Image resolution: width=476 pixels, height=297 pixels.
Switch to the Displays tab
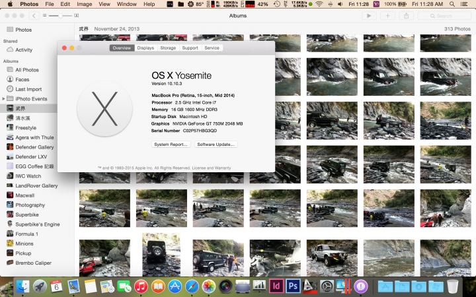(x=145, y=48)
